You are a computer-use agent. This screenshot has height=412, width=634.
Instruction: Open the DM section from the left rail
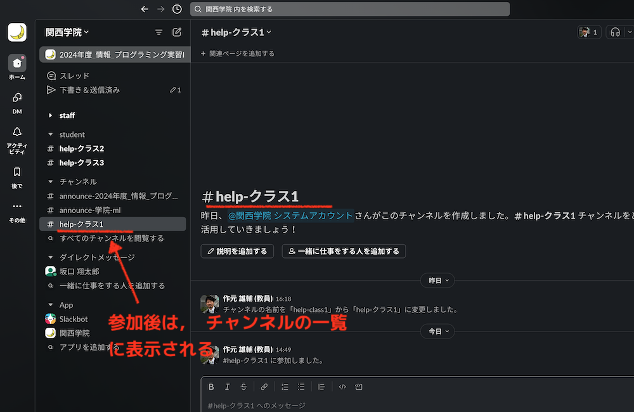[16, 98]
